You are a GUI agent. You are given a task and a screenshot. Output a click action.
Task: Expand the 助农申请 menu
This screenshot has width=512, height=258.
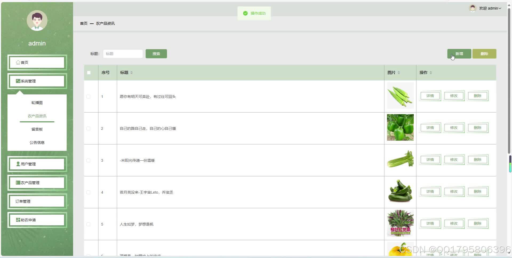[x=37, y=220]
